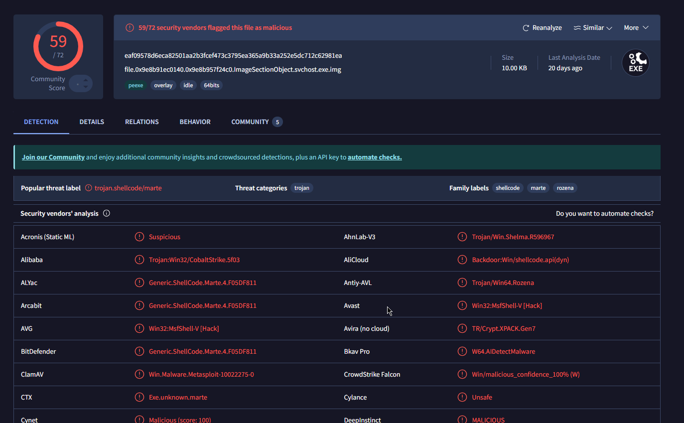The height and width of the screenshot is (423, 684).
Task: Click the 20 days ago analysis date
Action: pyautogui.click(x=565, y=68)
